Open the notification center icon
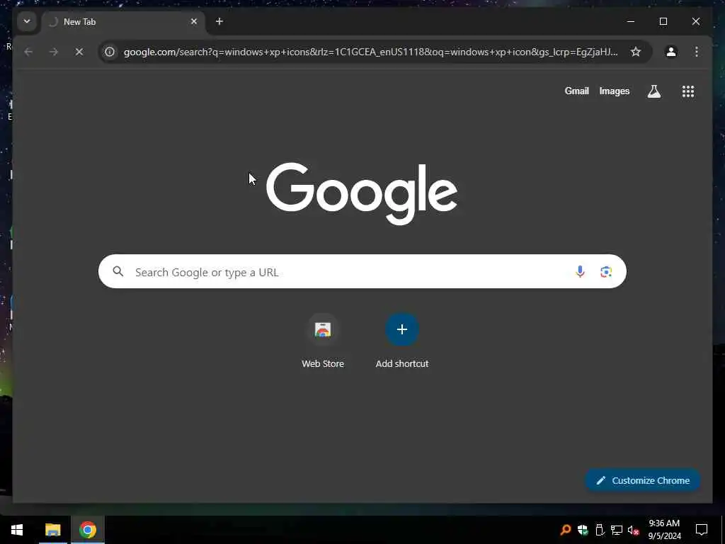This screenshot has height=544, width=725. 702,530
